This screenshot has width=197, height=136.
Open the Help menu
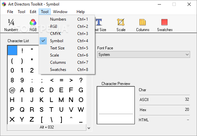coord(81,12)
